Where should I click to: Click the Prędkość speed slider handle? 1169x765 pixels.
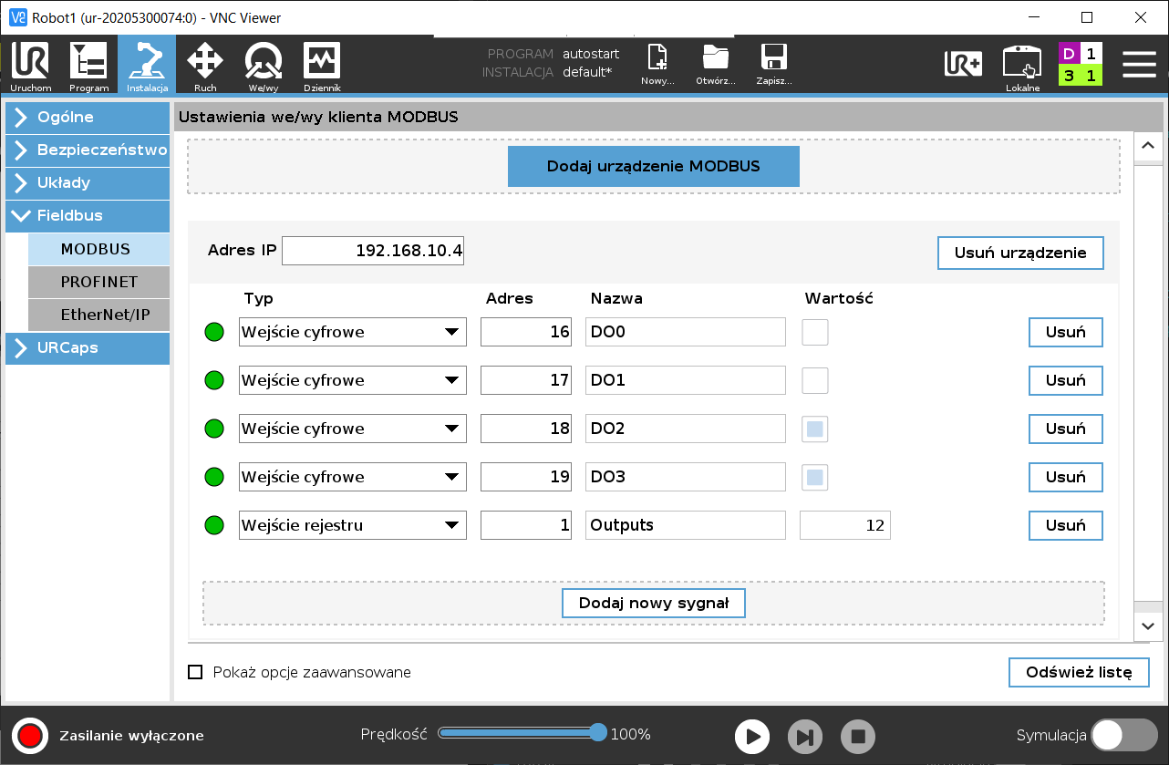(598, 732)
